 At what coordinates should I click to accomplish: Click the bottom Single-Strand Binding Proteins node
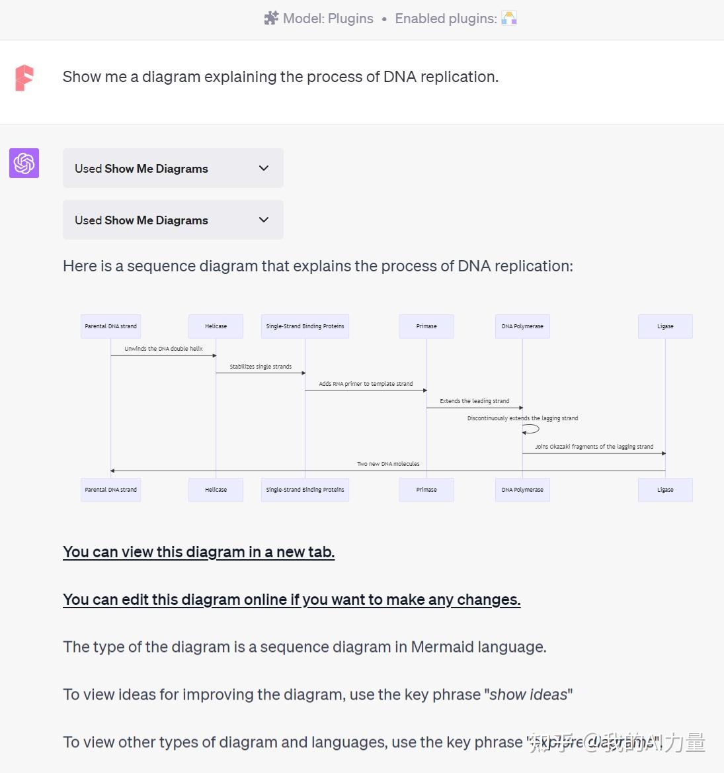pos(305,490)
